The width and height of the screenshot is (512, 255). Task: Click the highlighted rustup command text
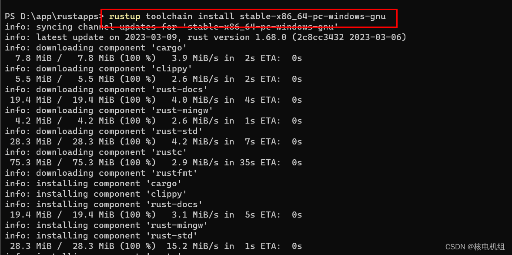point(247,17)
